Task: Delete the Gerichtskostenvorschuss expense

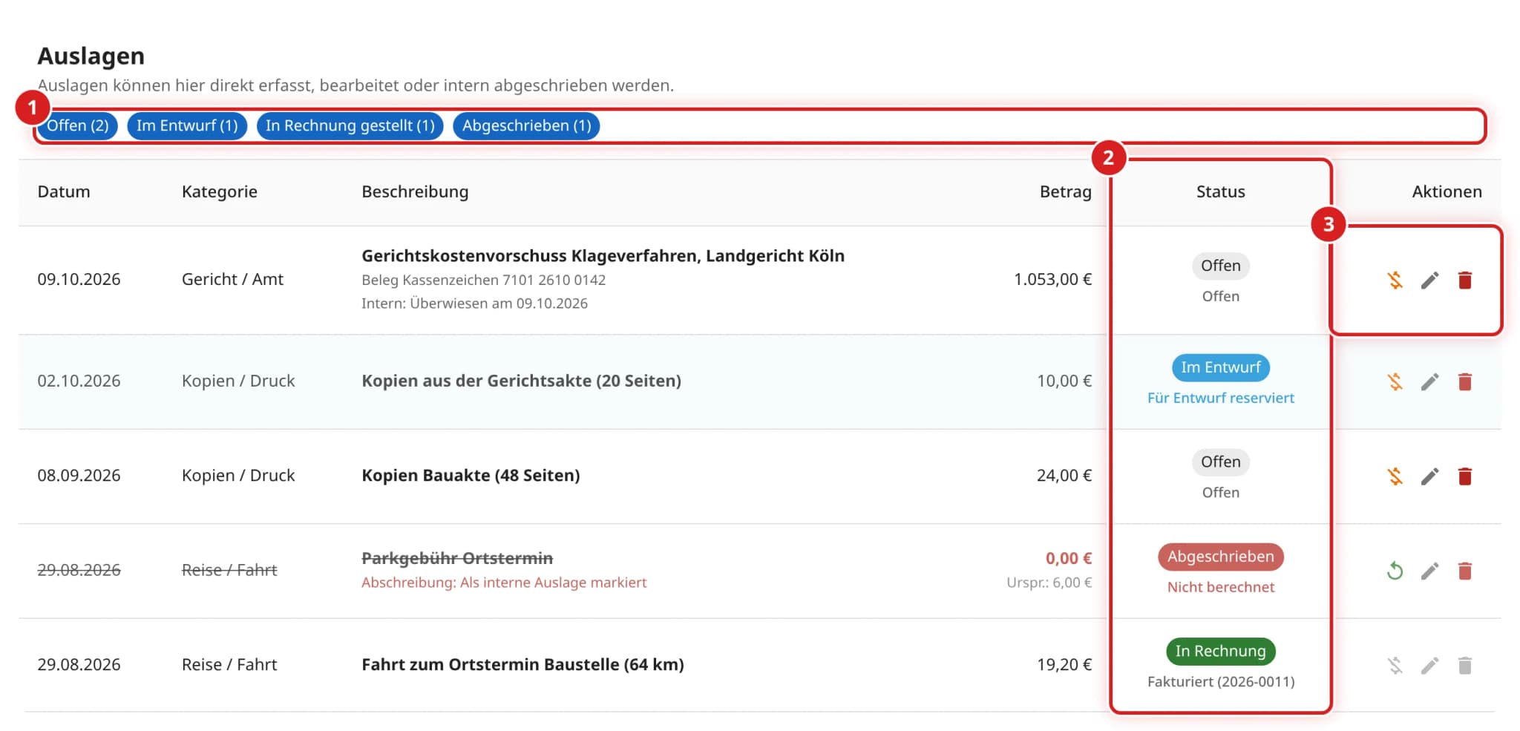Action: coord(1465,281)
